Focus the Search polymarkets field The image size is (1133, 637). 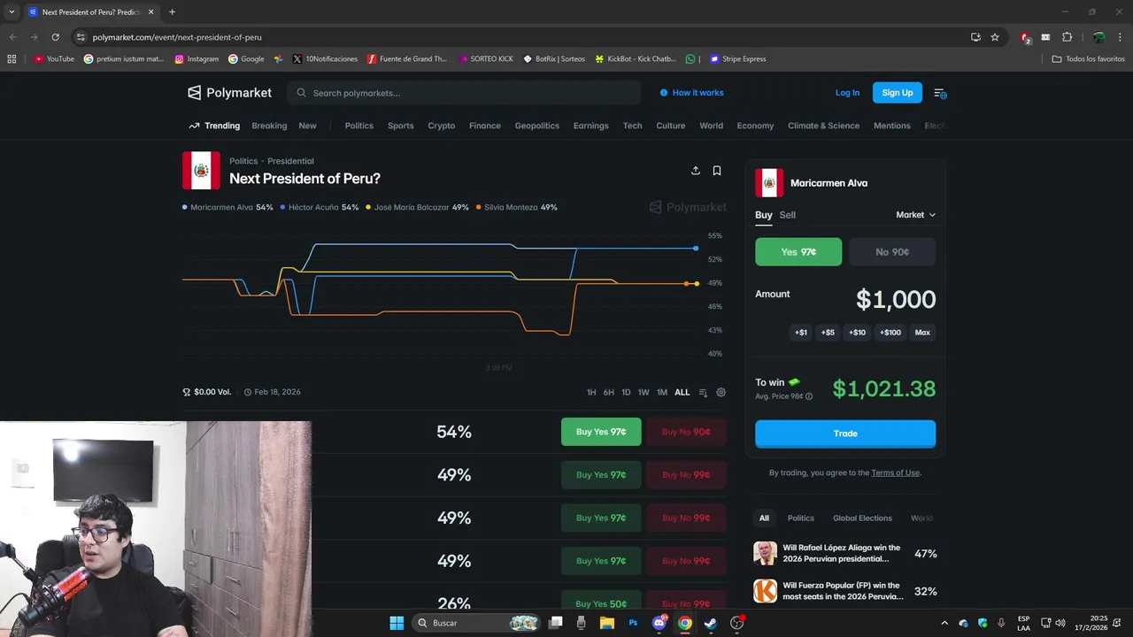pyautogui.click(x=463, y=93)
